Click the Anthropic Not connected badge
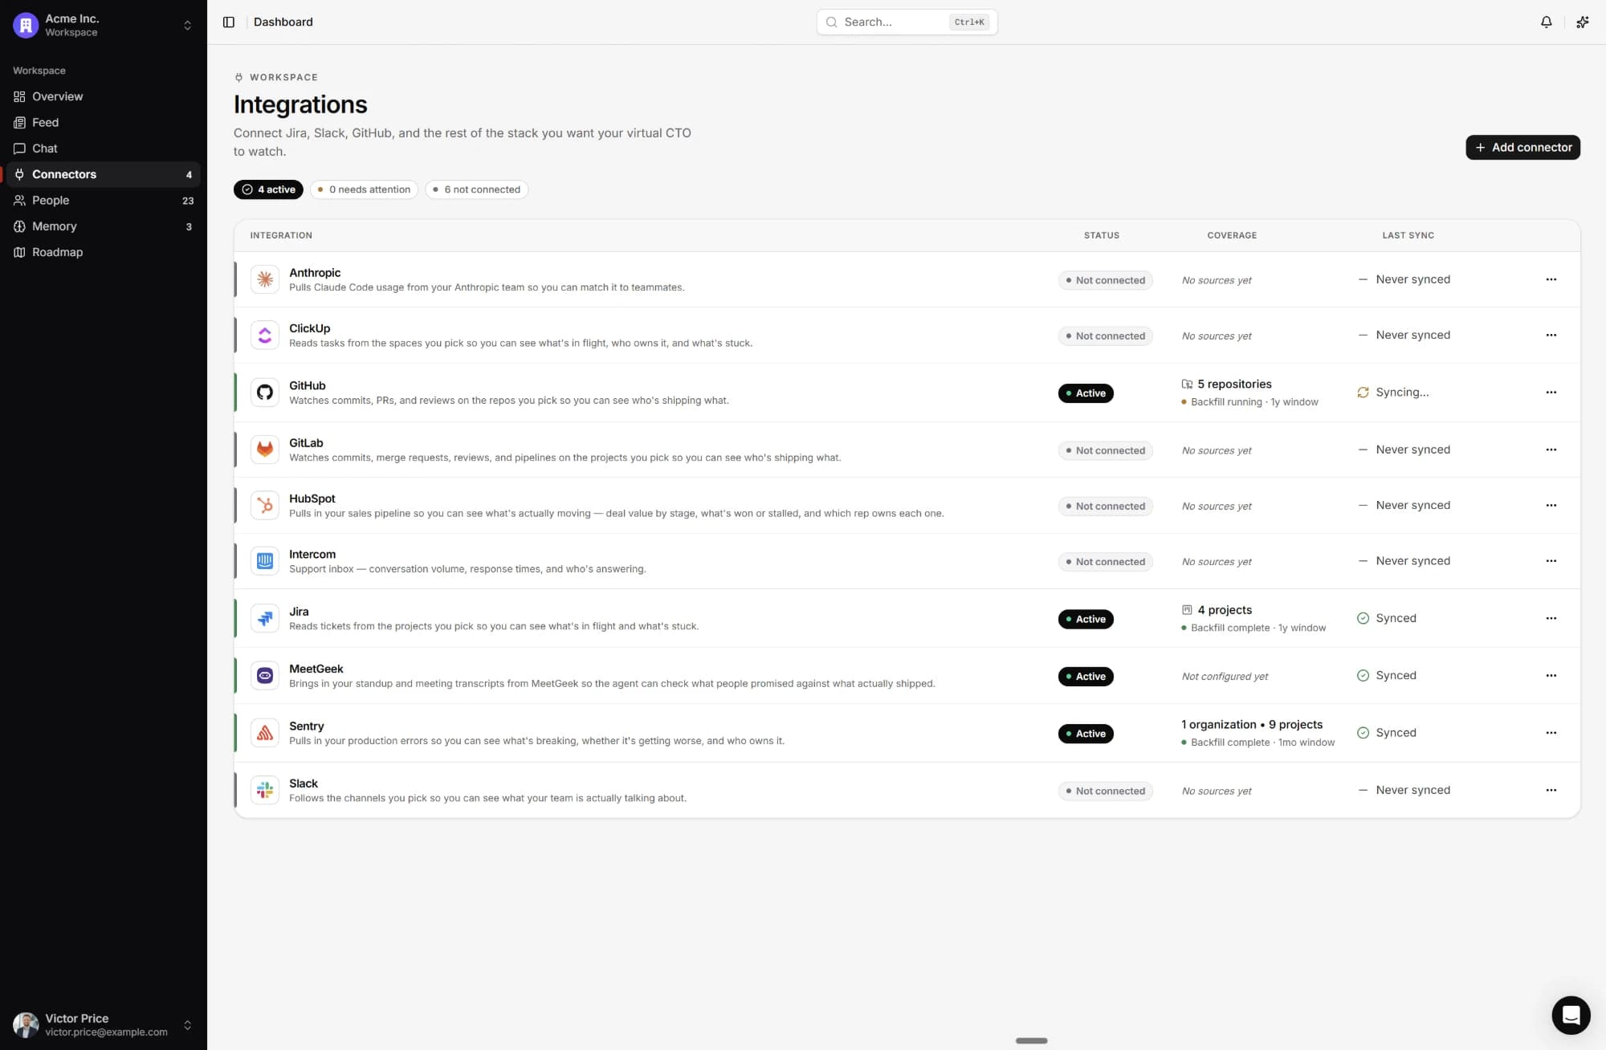 [1105, 280]
